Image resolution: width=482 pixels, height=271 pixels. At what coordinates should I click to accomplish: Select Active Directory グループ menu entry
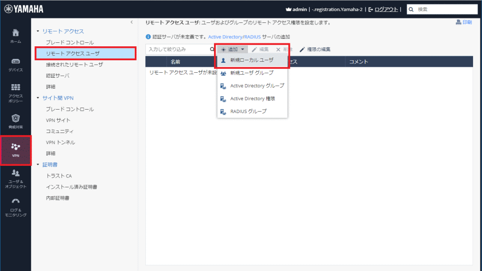pos(256,86)
